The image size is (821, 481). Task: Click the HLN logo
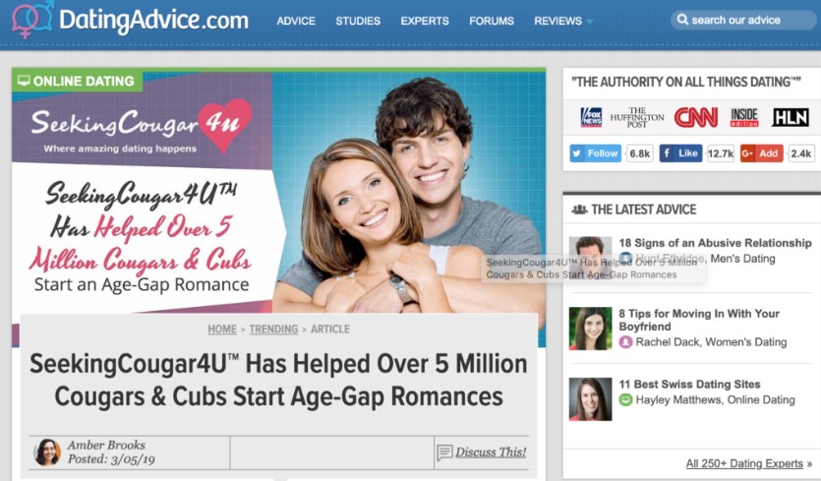[791, 117]
